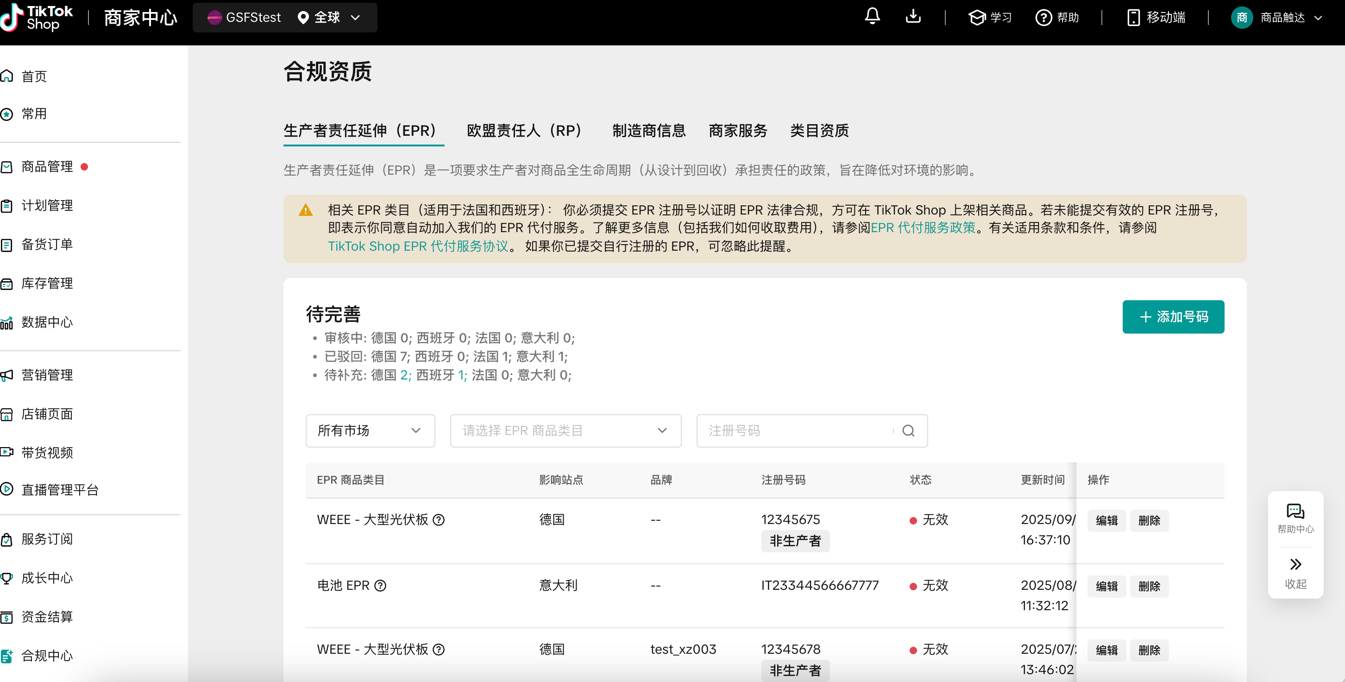Open the EPR 商品类目 selector
Screen dimensions: 1345x682
pyautogui.click(x=565, y=430)
